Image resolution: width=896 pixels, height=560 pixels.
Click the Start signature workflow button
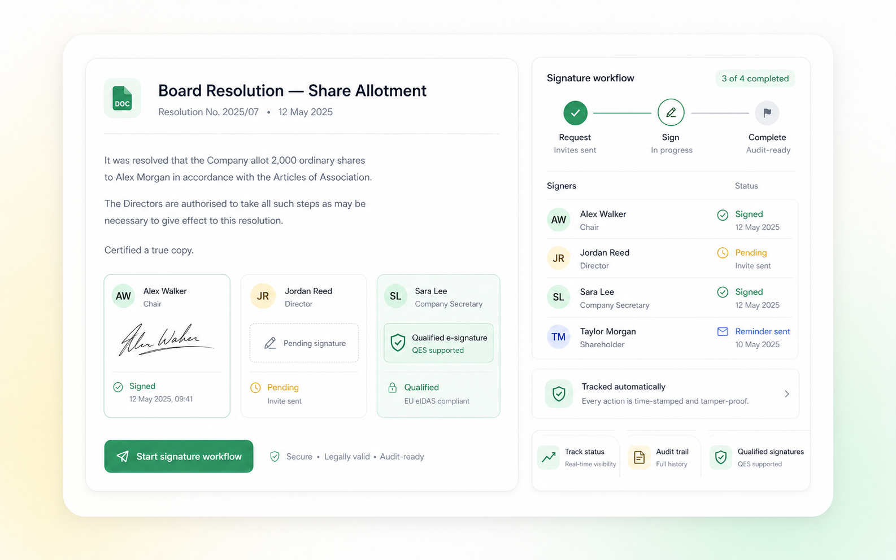179,456
